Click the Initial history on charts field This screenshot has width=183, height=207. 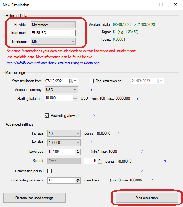[x=62, y=180]
